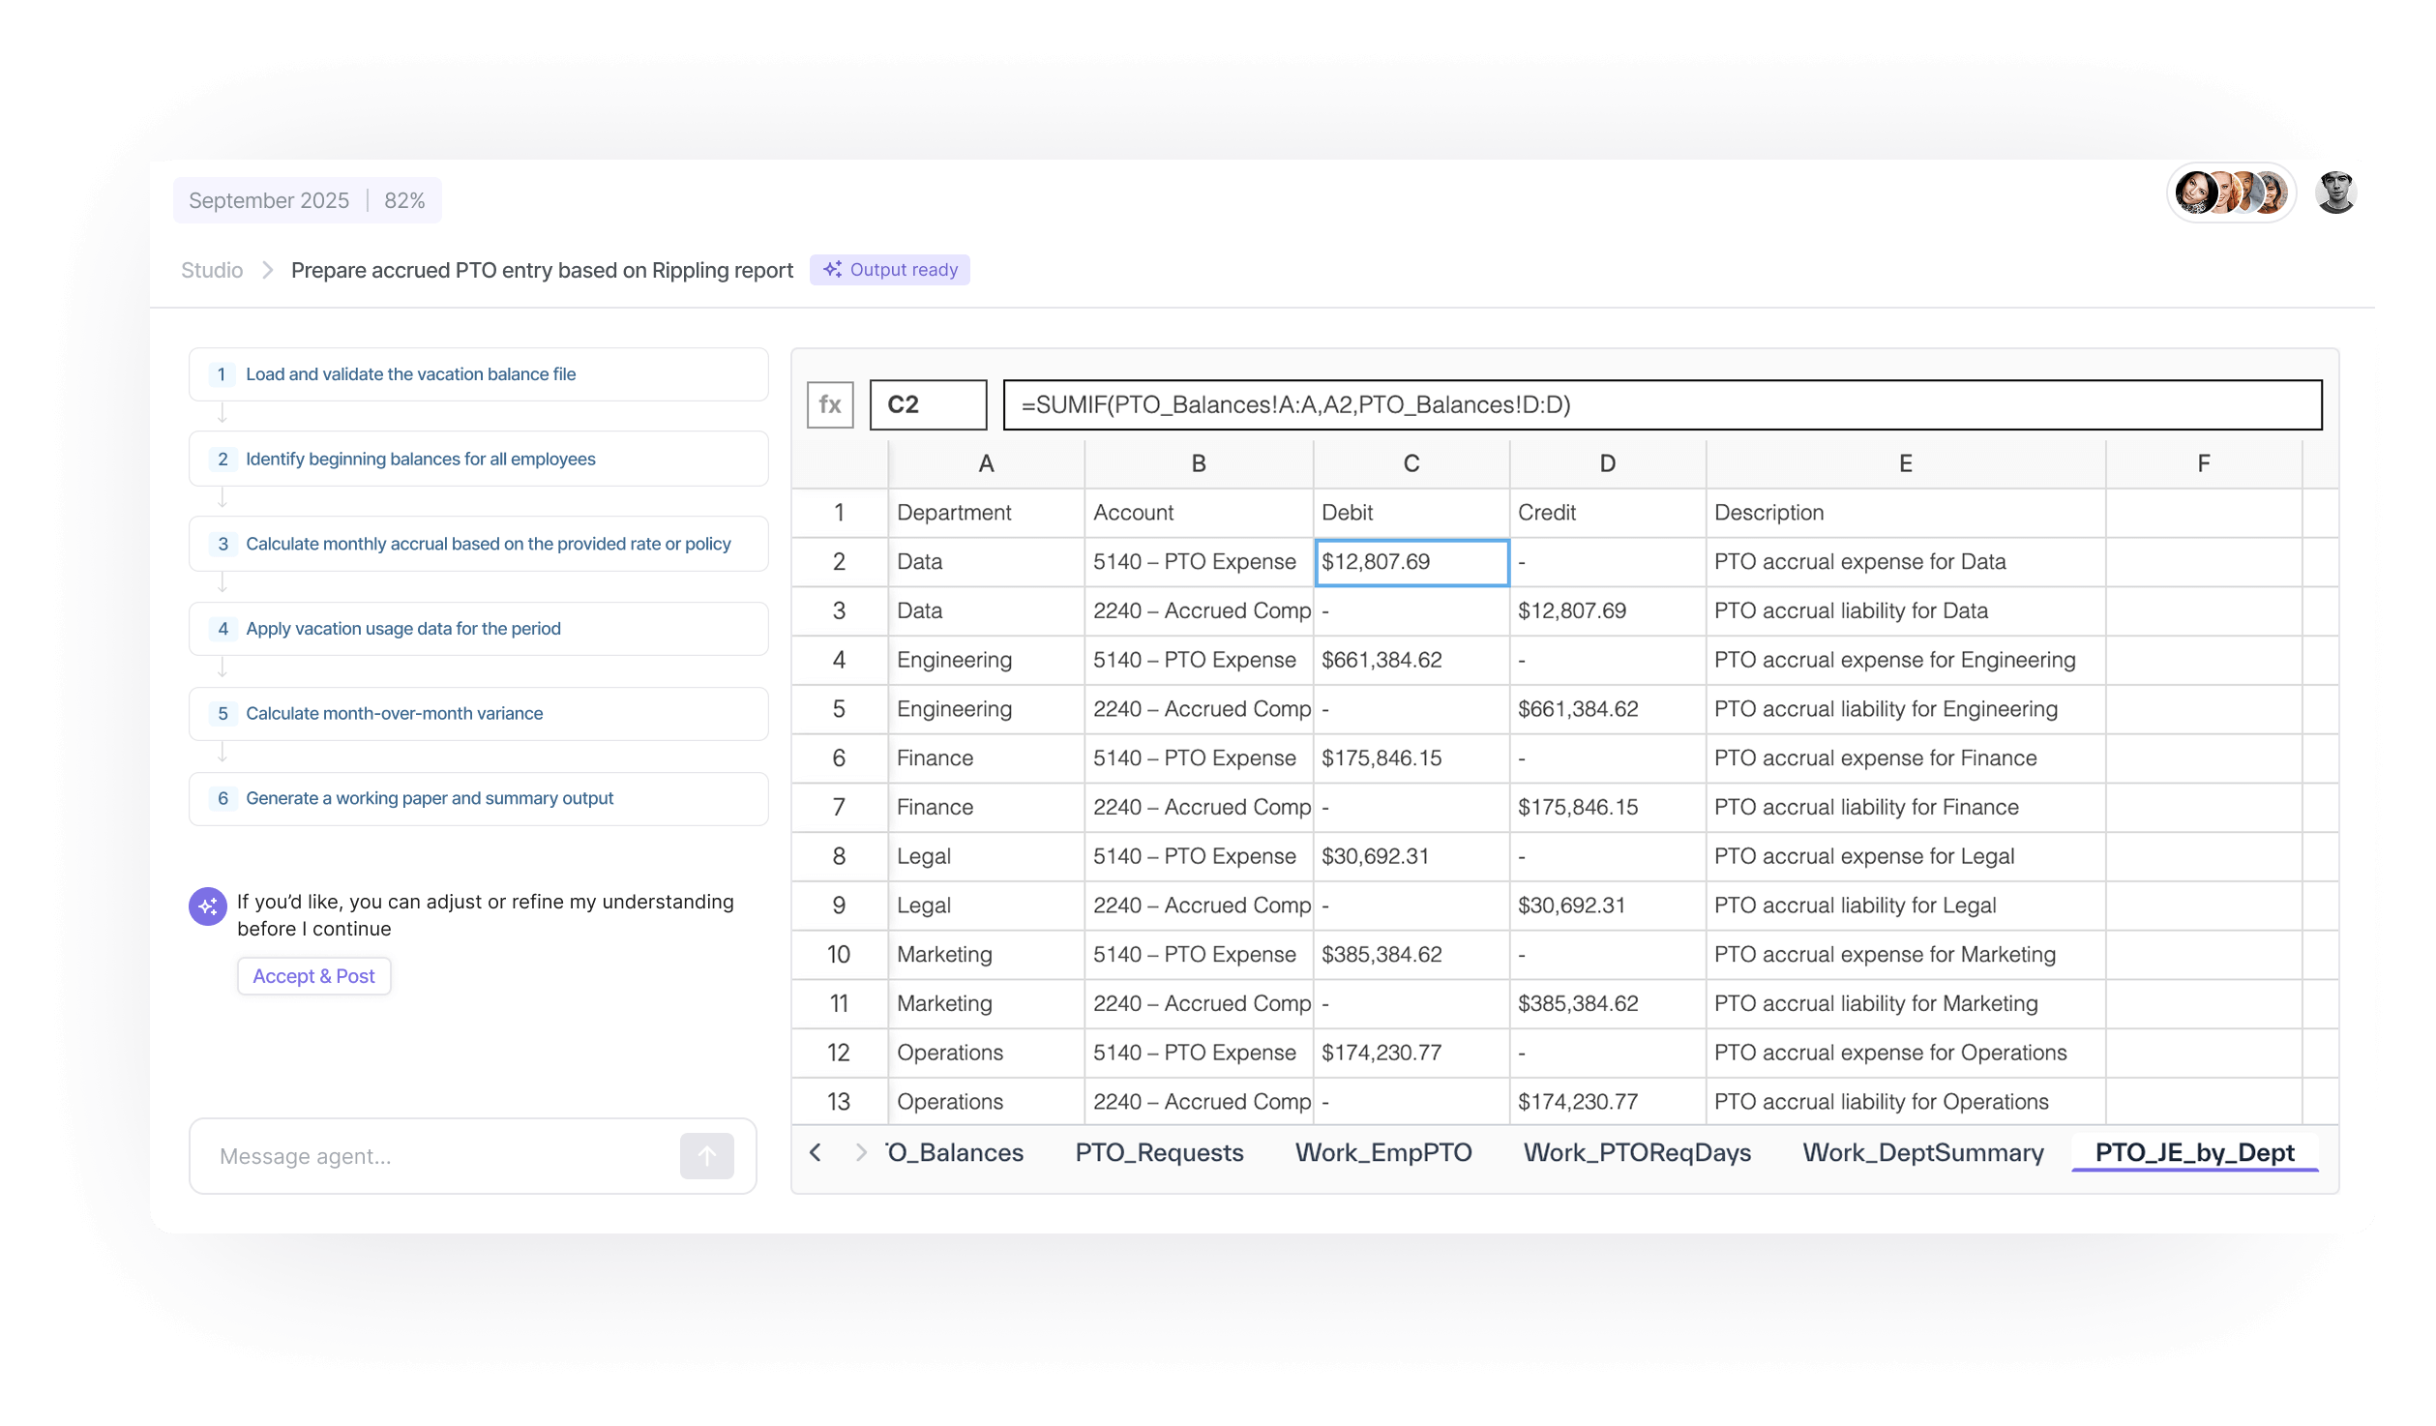The height and width of the screenshot is (1426, 2436).
Task: Click the collaborators avatar group
Action: (x=2230, y=193)
